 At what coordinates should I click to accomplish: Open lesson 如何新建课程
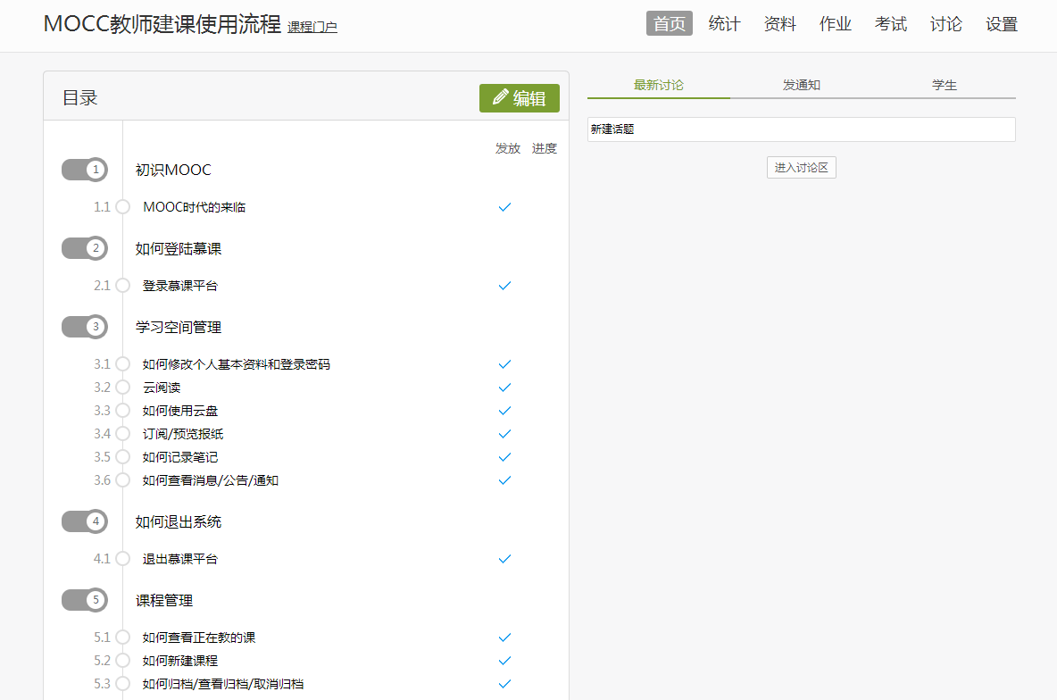[180, 661]
